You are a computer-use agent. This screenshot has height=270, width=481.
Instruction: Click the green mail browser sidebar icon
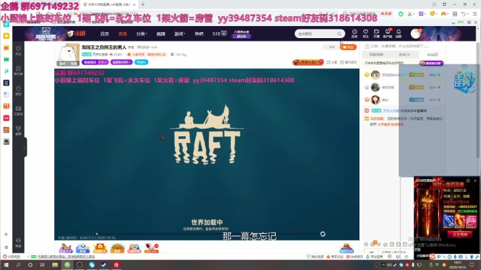[x=6, y=59]
